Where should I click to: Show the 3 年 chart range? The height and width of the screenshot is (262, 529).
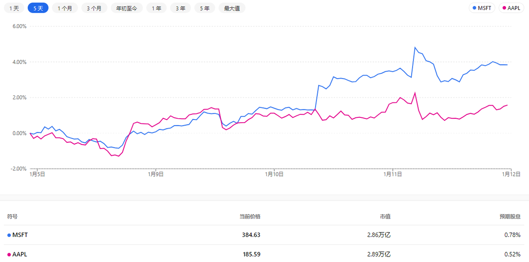180,8
